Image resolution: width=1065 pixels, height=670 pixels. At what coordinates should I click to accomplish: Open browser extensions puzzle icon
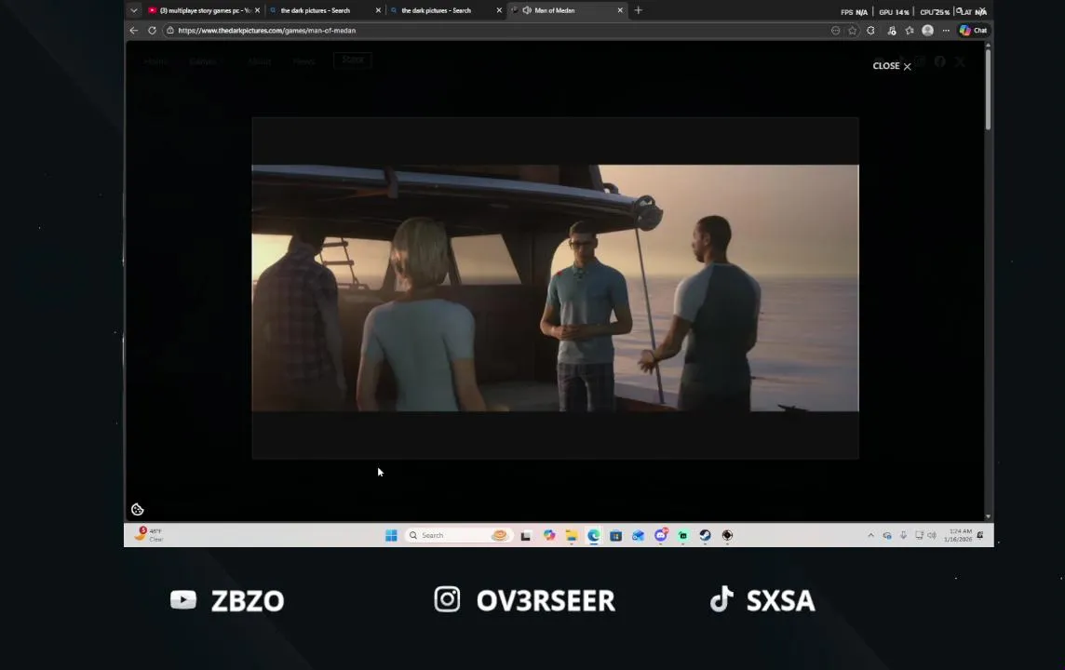870,31
